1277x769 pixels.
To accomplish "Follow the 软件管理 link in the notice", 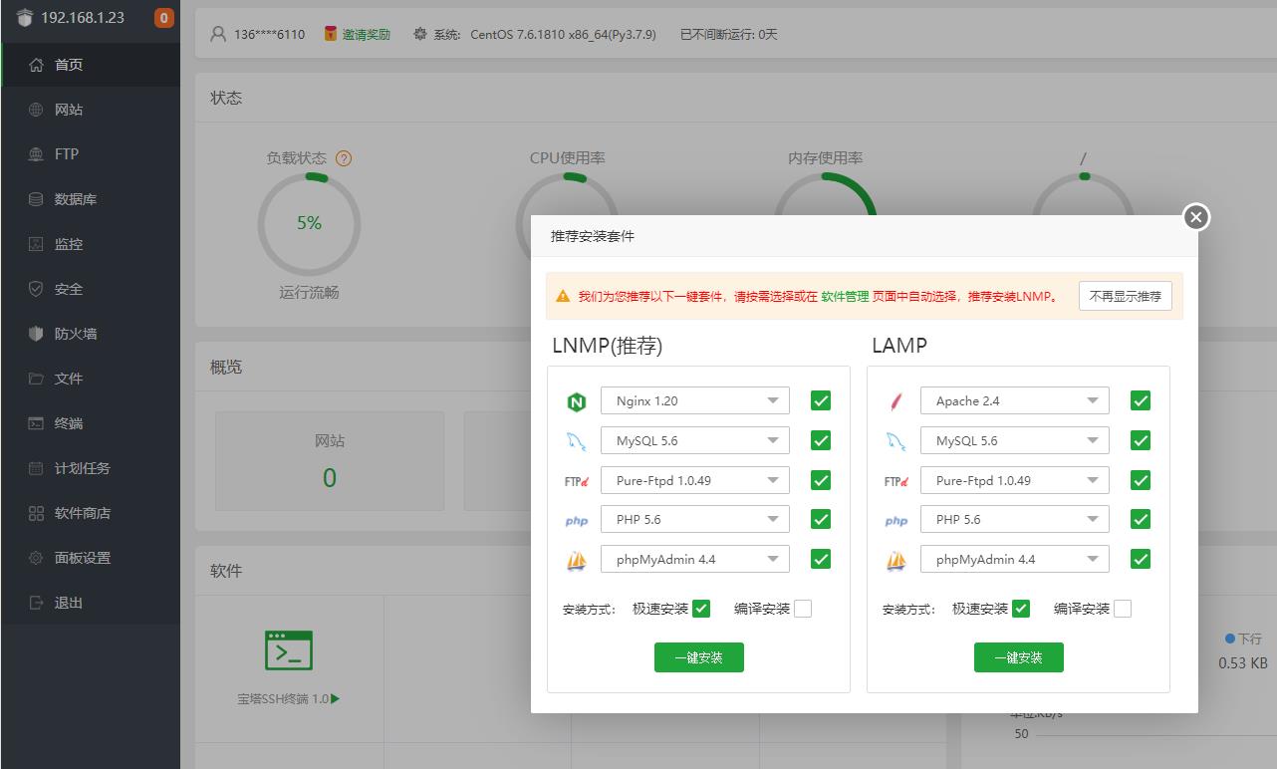I will 845,296.
